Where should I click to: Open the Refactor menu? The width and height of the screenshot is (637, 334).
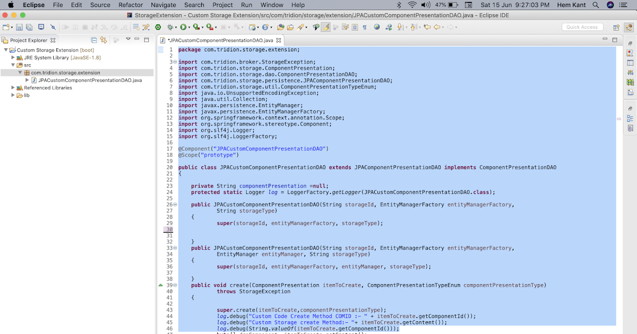(x=131, y=5)
